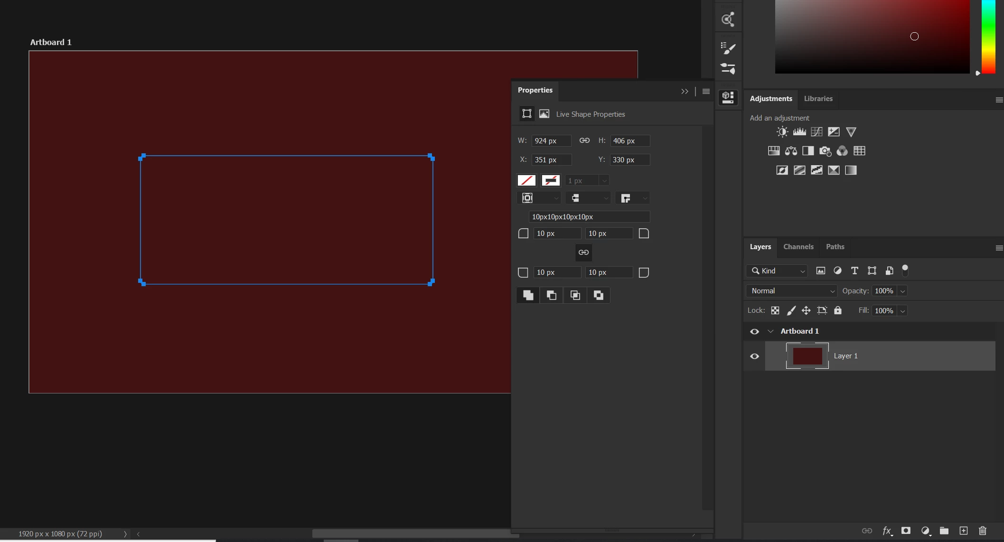Click the width W input field
Screen dimensions: 1004x542
(551, 141)
